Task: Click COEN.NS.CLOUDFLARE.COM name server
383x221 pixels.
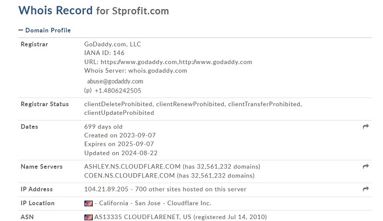Action: [x=129, y=176]
